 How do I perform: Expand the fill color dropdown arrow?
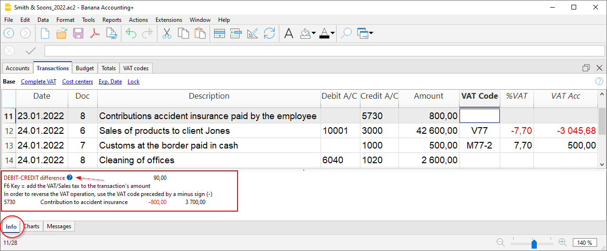click(x=313, y=33)
